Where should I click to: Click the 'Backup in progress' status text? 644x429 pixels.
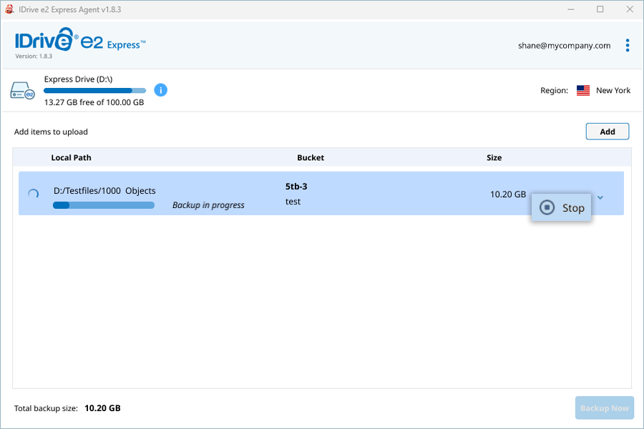[208, 205]
